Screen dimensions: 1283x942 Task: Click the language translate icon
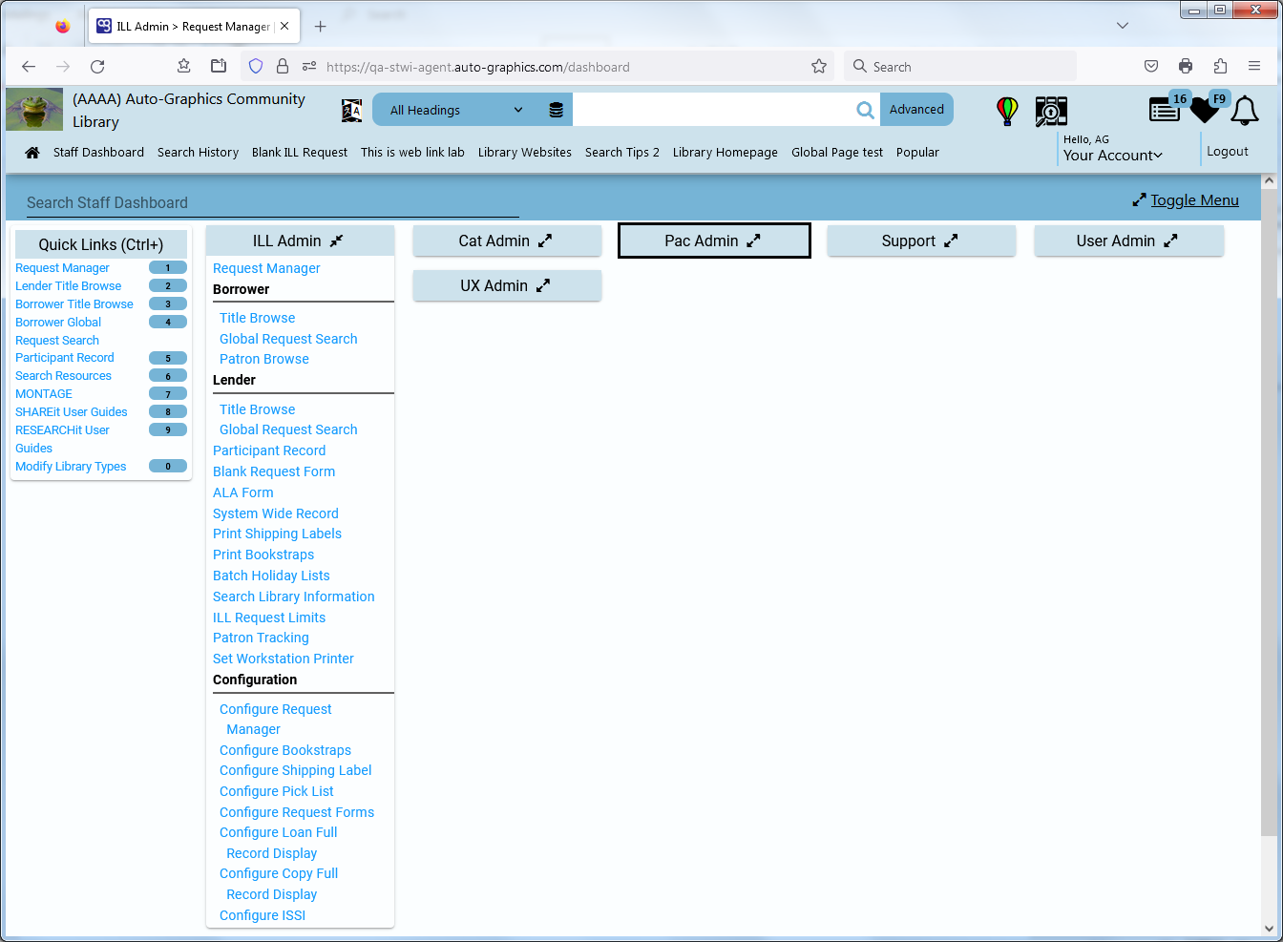point(351,111)
